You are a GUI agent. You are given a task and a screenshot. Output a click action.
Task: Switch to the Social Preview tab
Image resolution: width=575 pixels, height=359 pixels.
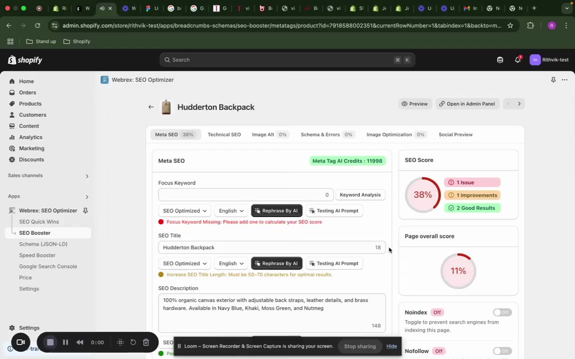coord(455,135)
